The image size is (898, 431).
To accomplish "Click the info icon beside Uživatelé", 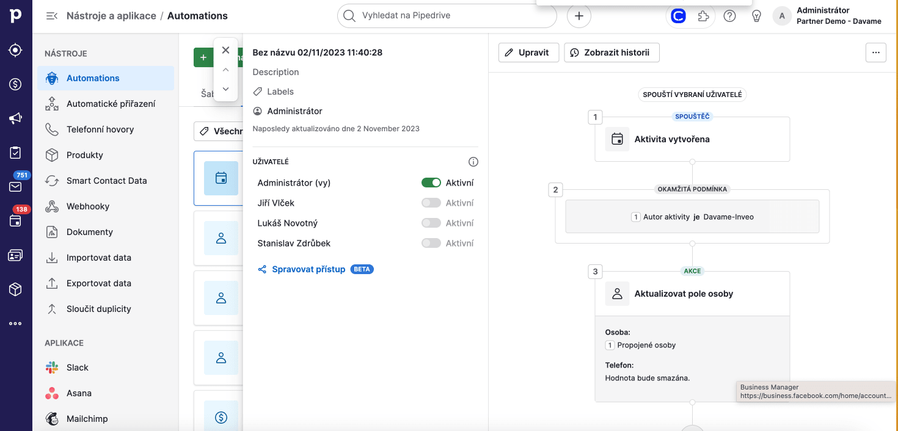I will [473, 162].
